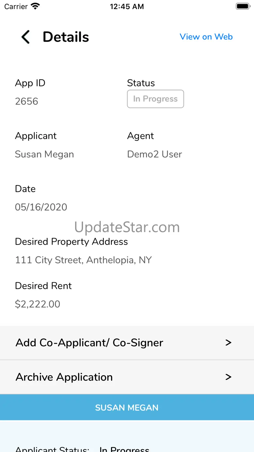
Task: Tap the date 05/16/2020
Action: (41, 207)
